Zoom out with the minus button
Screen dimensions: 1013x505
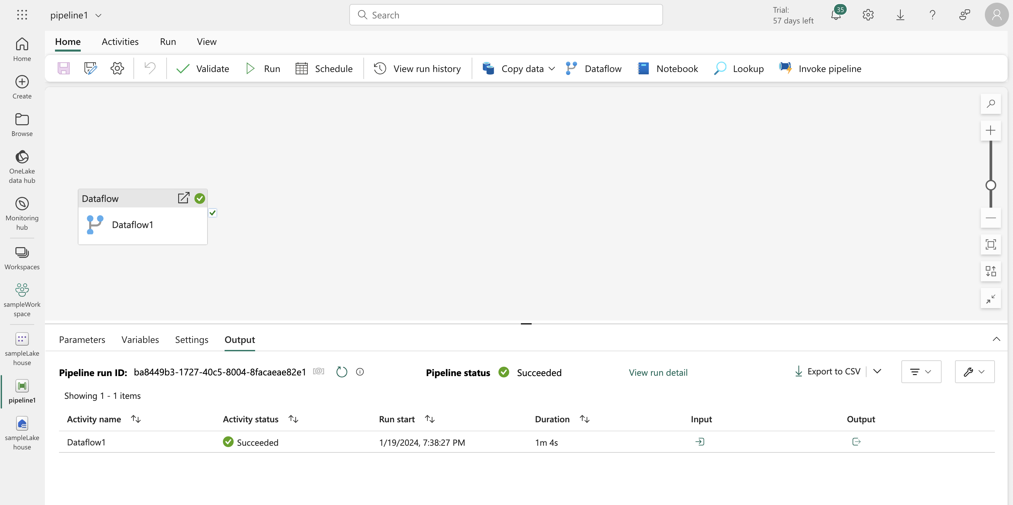point(991,218)
